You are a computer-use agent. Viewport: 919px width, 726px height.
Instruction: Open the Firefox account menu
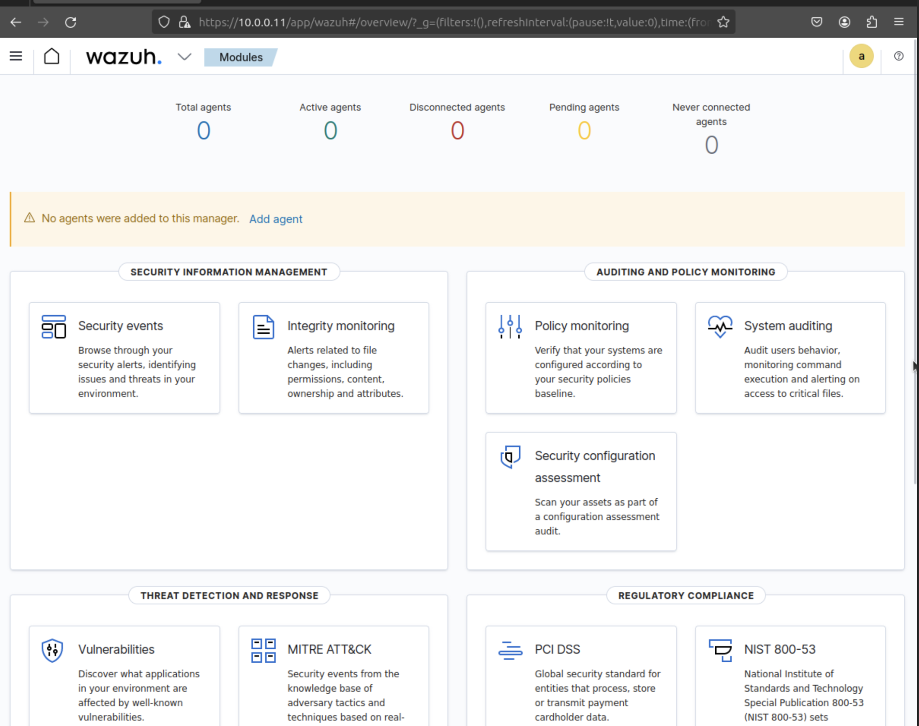845,22
